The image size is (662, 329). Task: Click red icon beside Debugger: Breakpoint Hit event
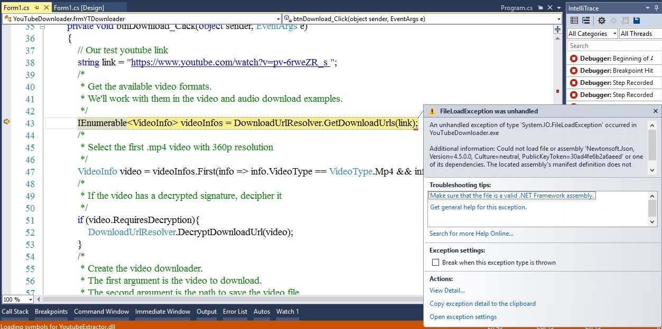point(573,70)
